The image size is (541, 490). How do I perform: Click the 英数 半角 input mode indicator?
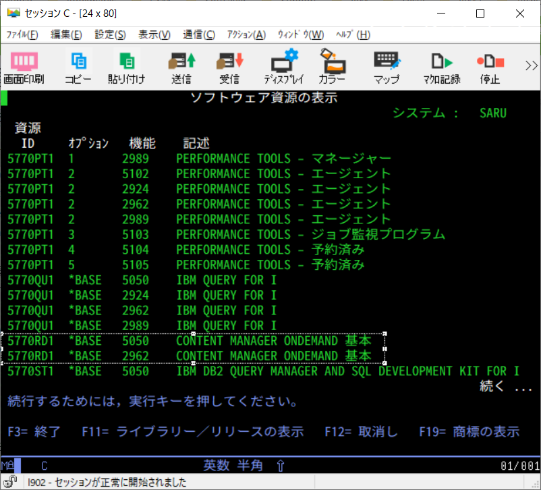pyautogui.click(x=233, y=466)
